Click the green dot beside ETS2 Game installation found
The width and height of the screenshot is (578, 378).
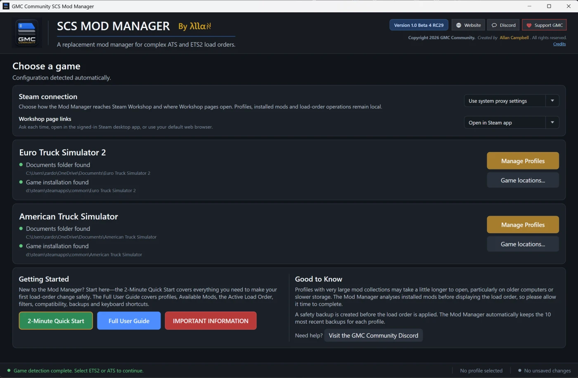[x=21, y=182]
